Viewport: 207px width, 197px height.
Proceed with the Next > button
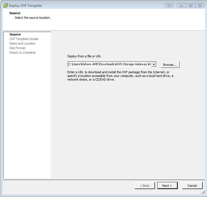[167, 186]
